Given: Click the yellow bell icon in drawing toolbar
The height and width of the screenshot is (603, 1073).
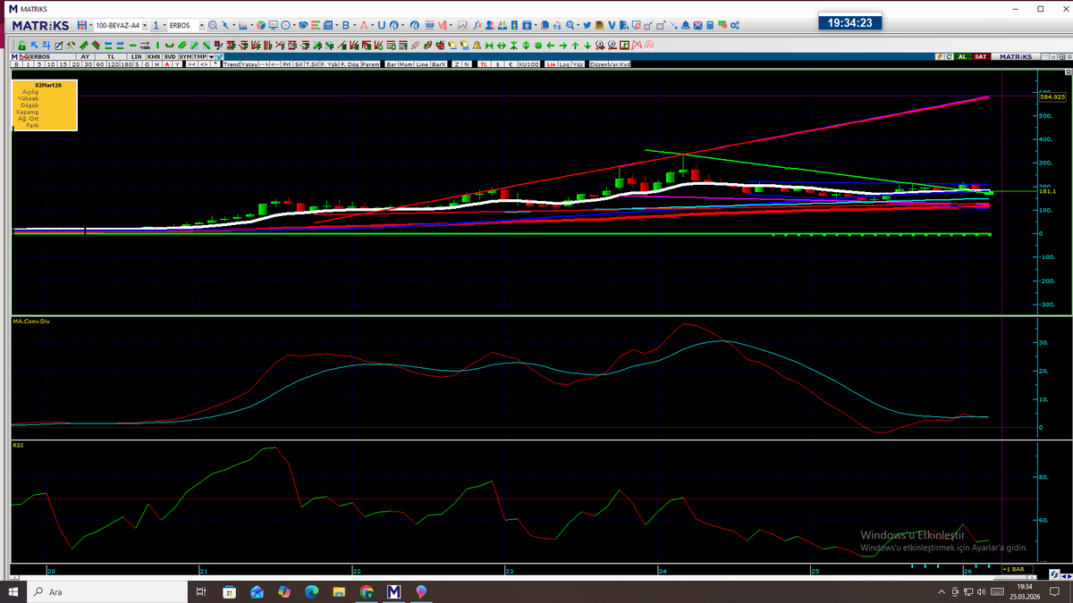Looking at the screenshot, I should (477, 45).
